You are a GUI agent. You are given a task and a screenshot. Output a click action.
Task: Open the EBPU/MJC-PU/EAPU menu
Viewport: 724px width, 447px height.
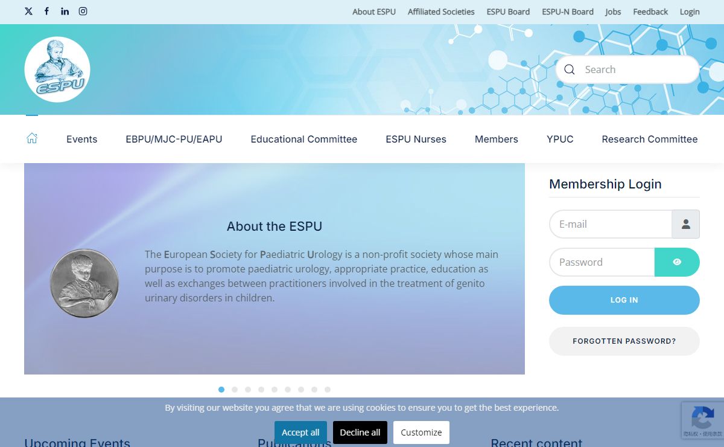[174, 139]
